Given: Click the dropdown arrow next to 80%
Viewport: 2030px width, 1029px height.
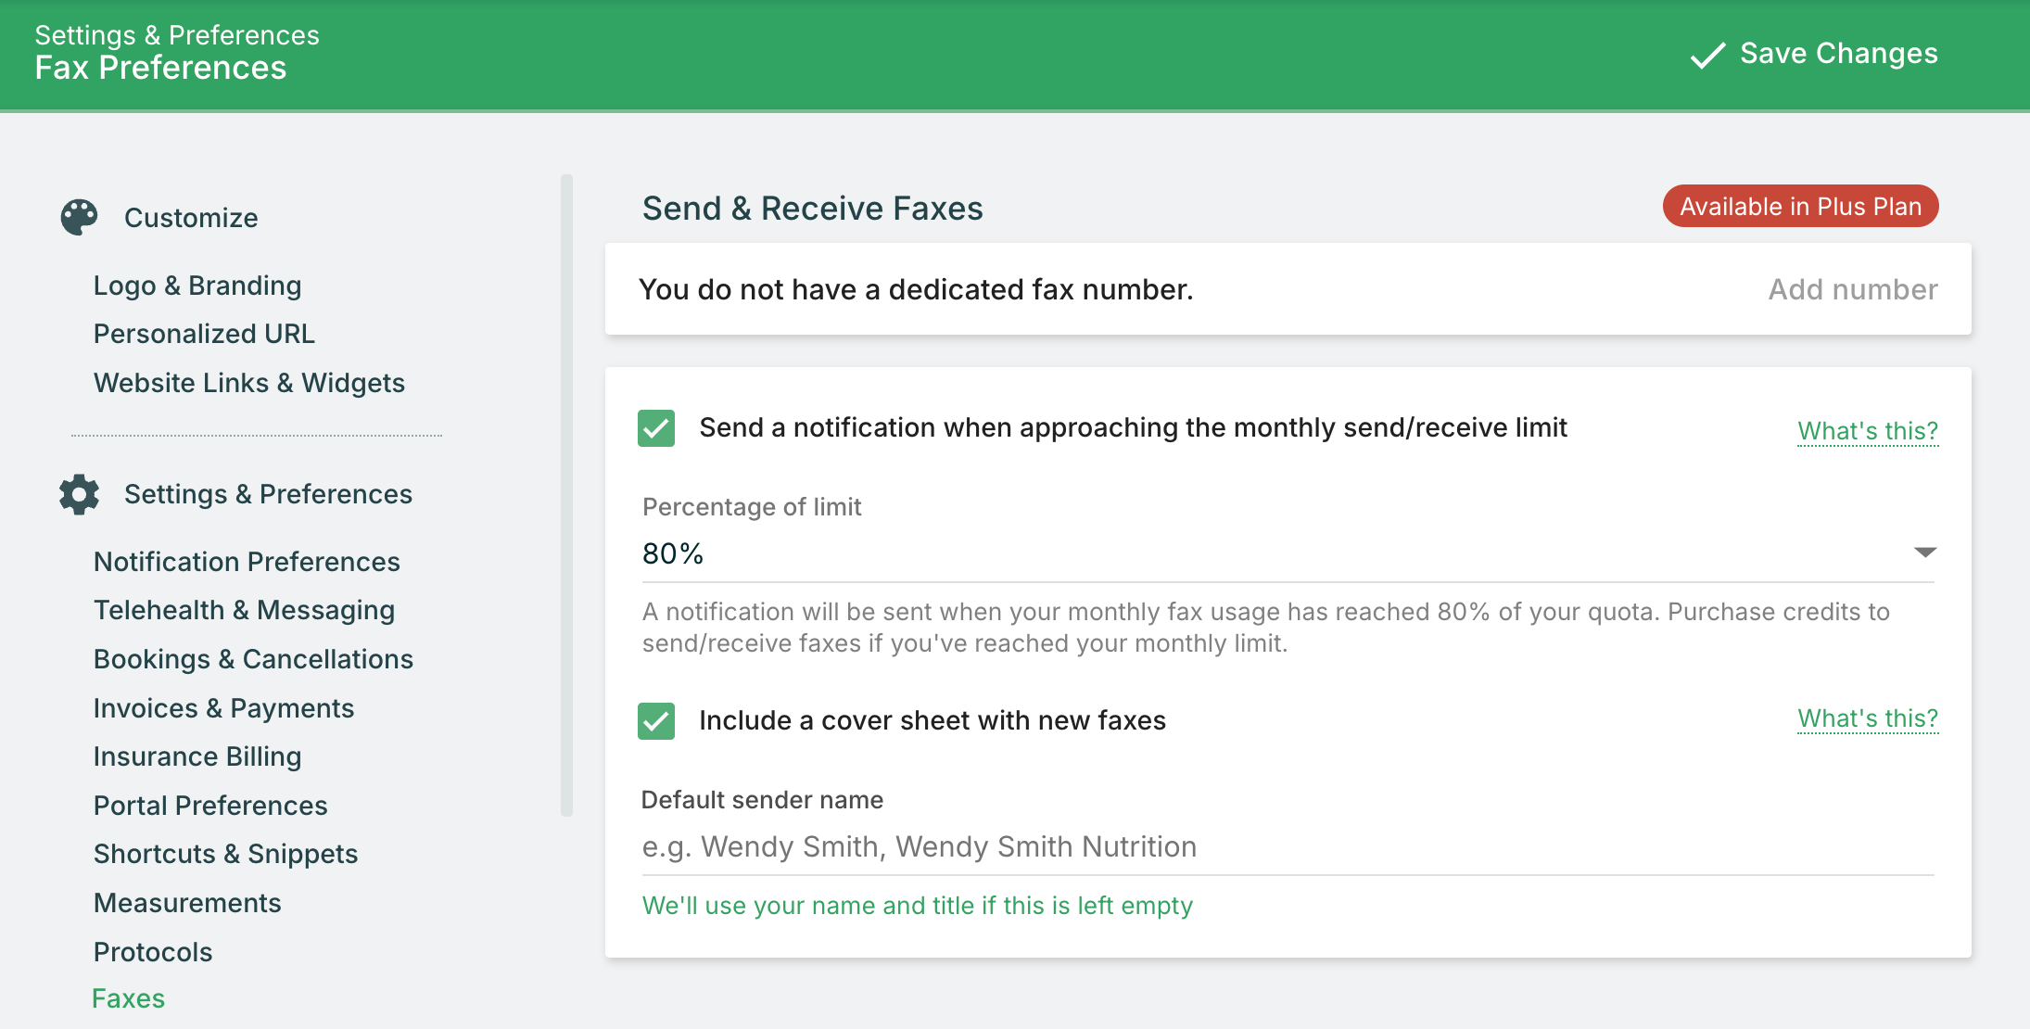Looking at the screenshot, I should [x=1925, y=553].
